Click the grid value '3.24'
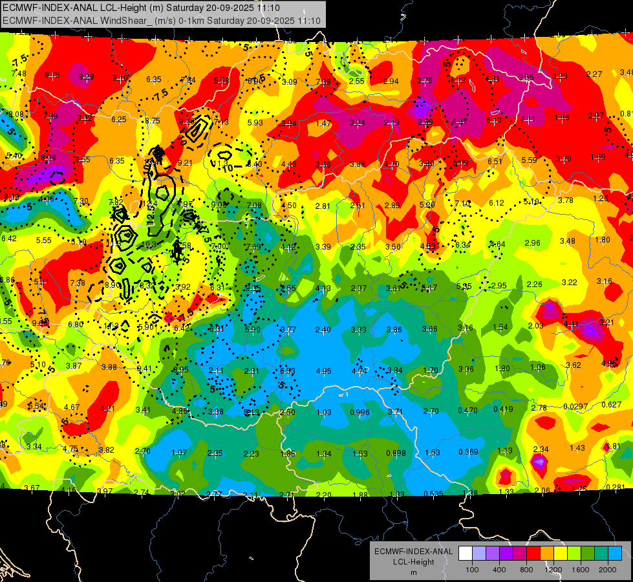Viewport: 633px width, 582px height. (358, 123)
